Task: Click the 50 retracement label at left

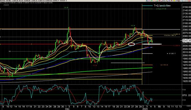Action: [x=9, y=51]
